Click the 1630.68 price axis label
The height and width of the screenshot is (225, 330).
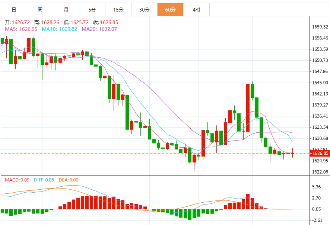click(x=320, y=138)
